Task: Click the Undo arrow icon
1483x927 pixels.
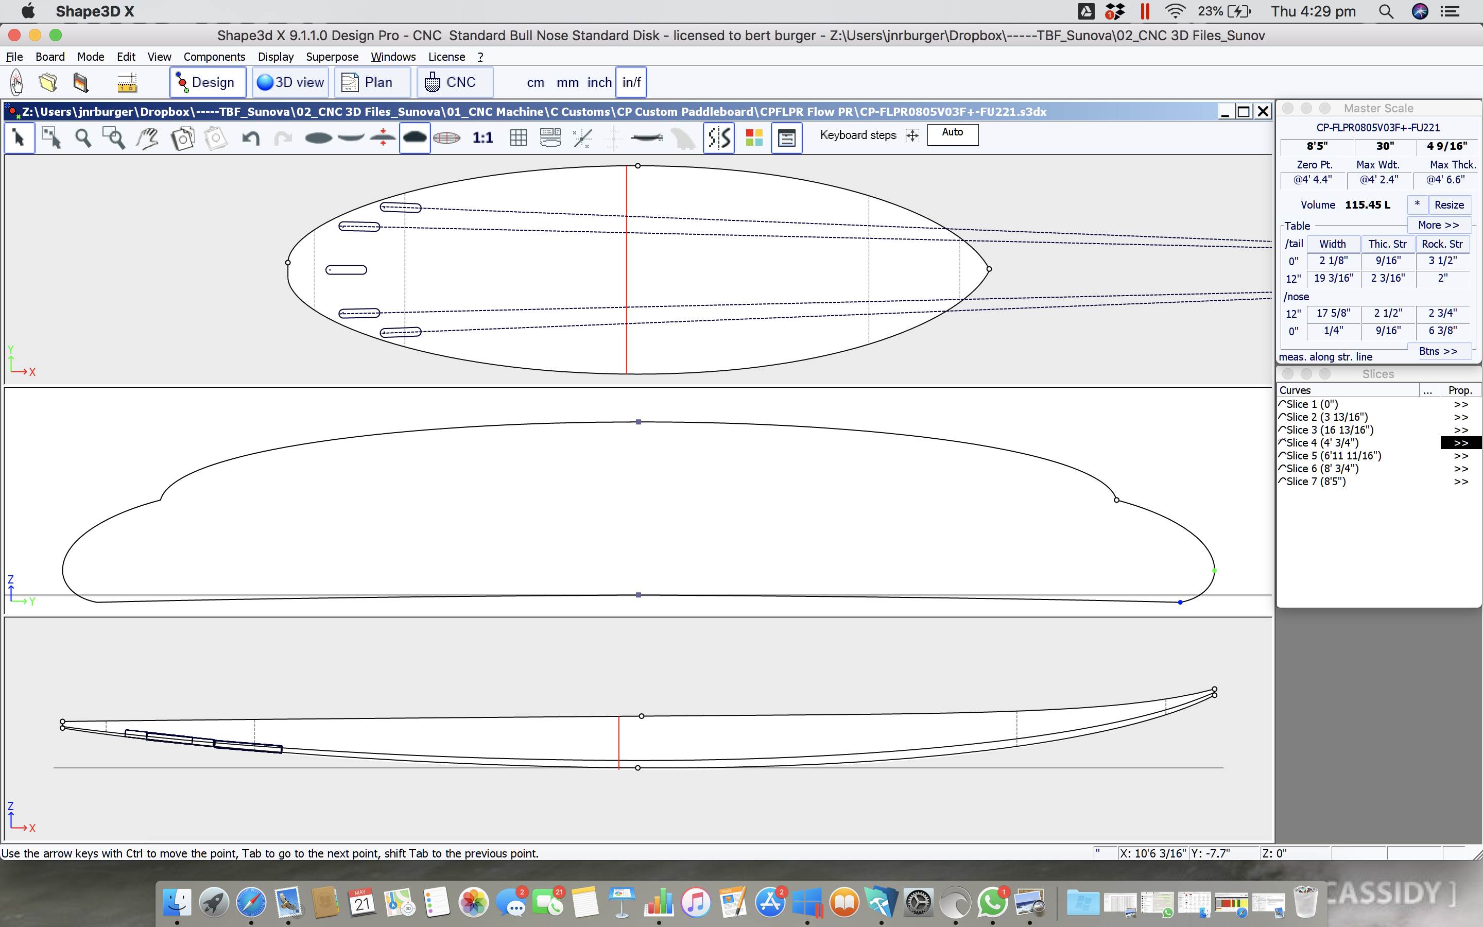Action: (251, 138)
